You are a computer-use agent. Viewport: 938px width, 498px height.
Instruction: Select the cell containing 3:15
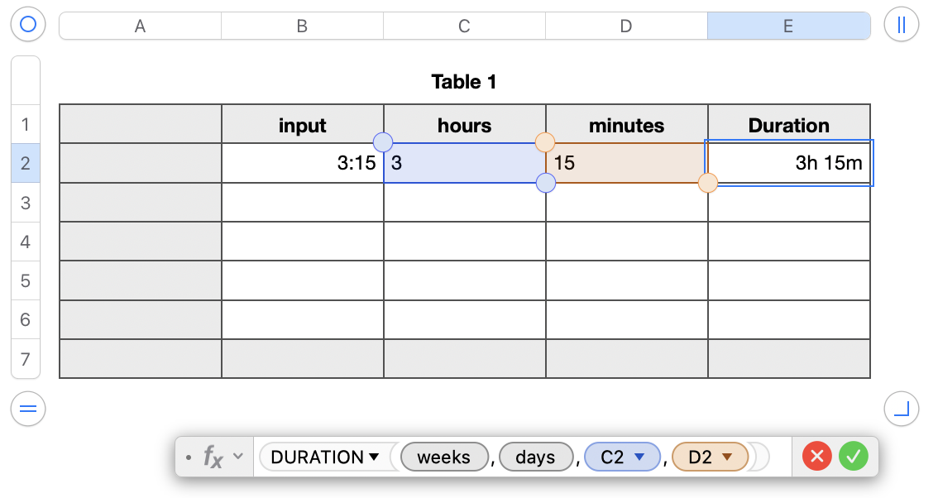point(302,163)
